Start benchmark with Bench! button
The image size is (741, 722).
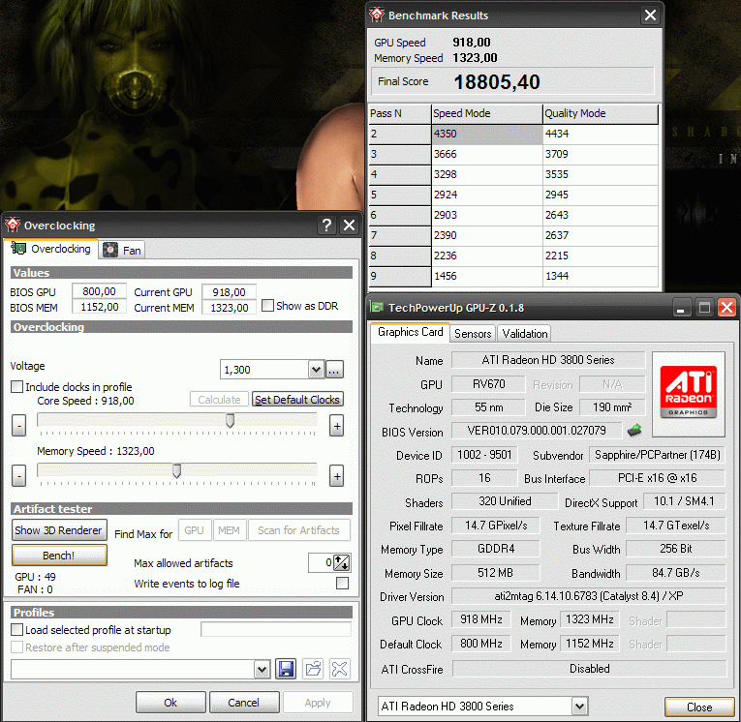click(59, 556)
